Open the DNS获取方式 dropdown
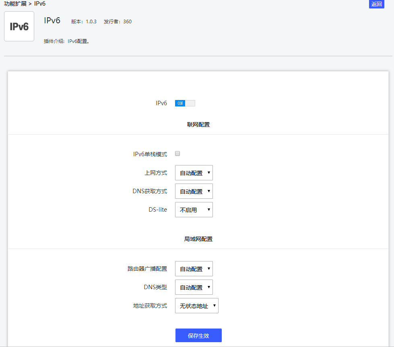 194,191
